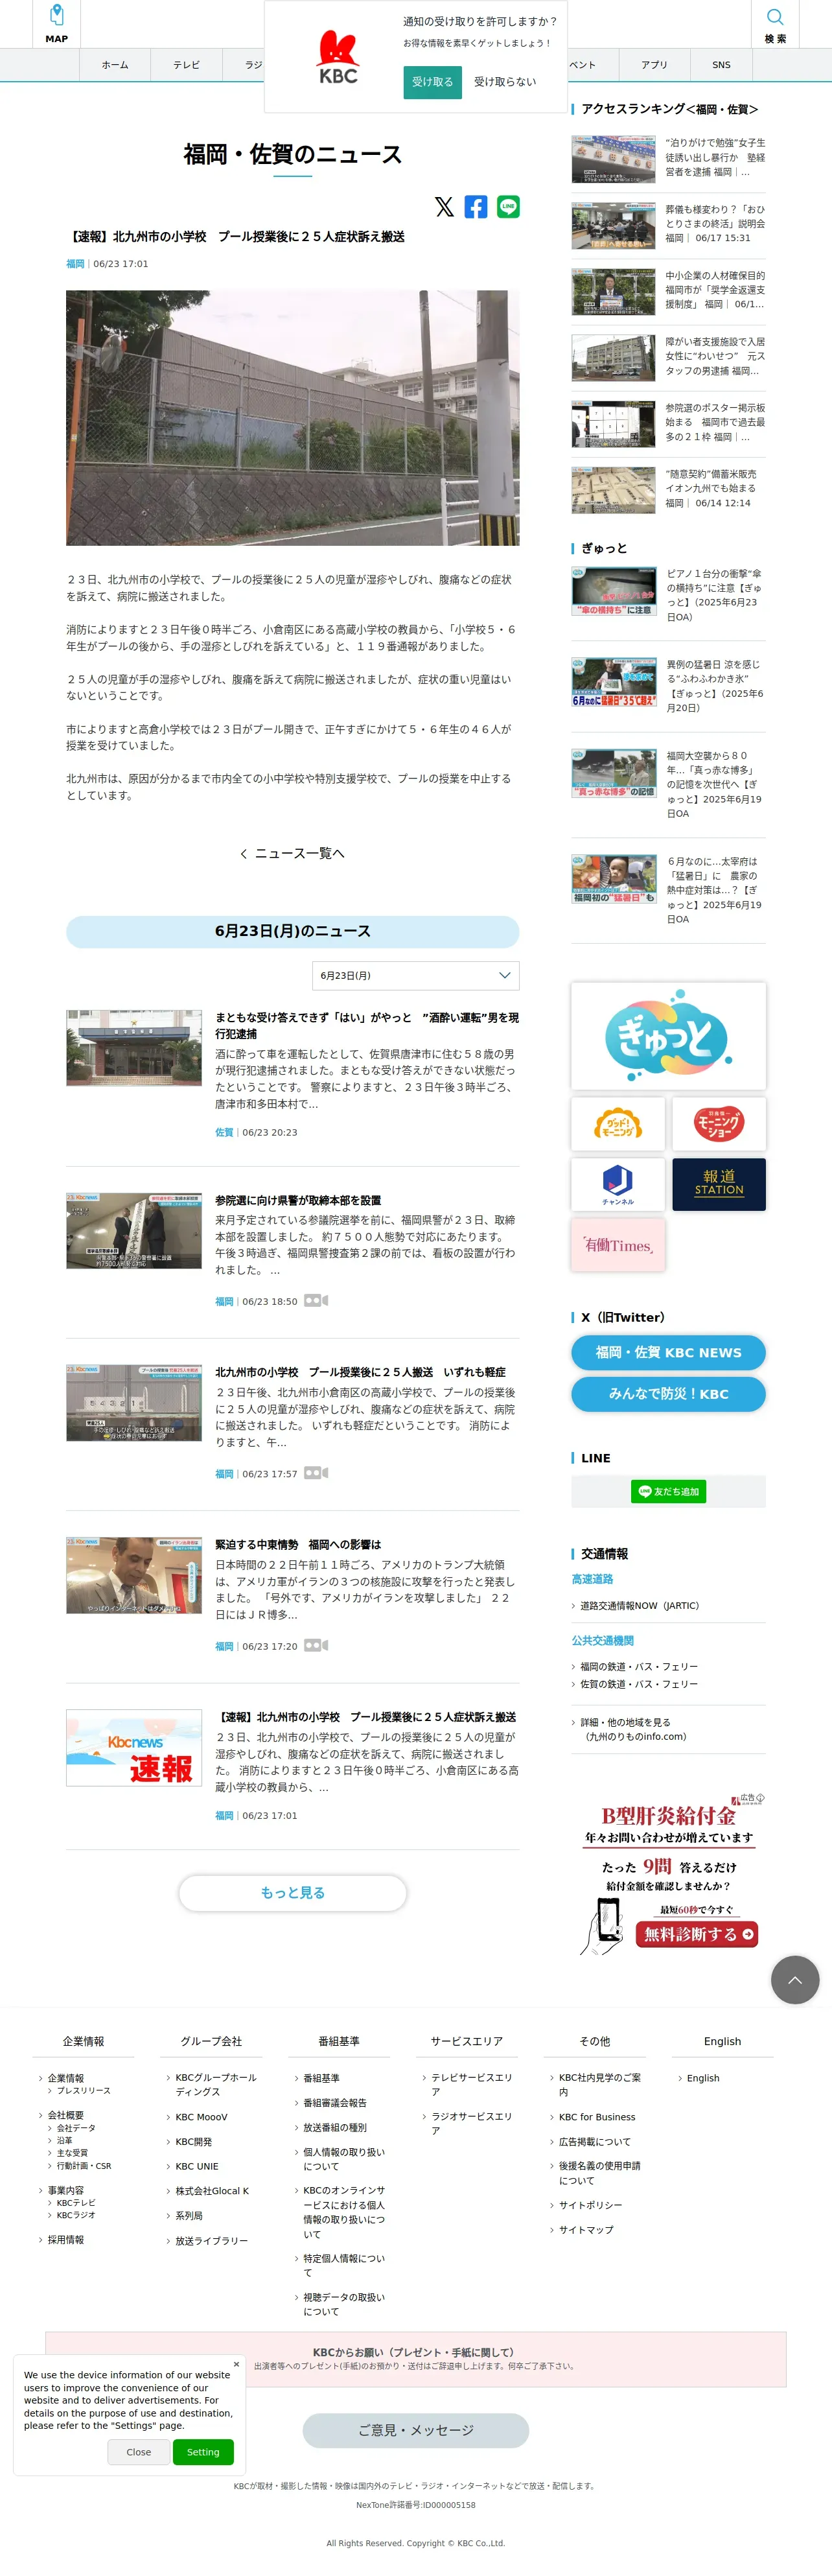Open 酒酔い運転 news article headline
832x2576 pixels.
coord(367,1025)
